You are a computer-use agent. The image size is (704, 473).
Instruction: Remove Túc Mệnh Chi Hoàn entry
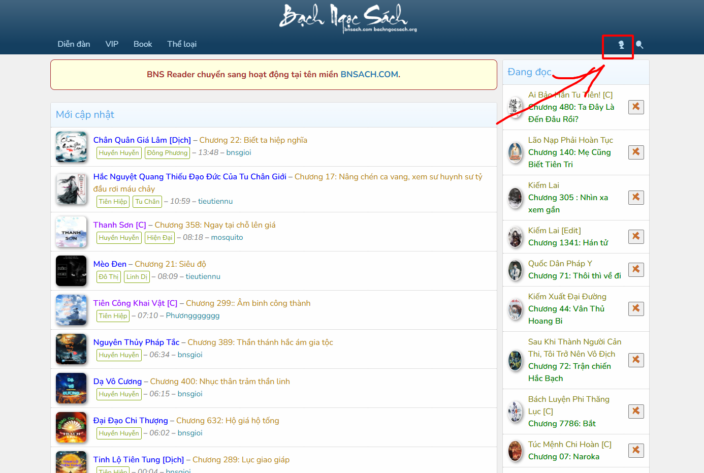[636, 450]
